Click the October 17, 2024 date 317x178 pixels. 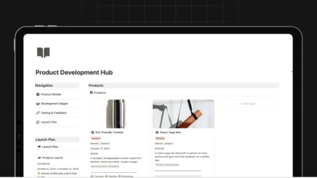click(100, 148)
